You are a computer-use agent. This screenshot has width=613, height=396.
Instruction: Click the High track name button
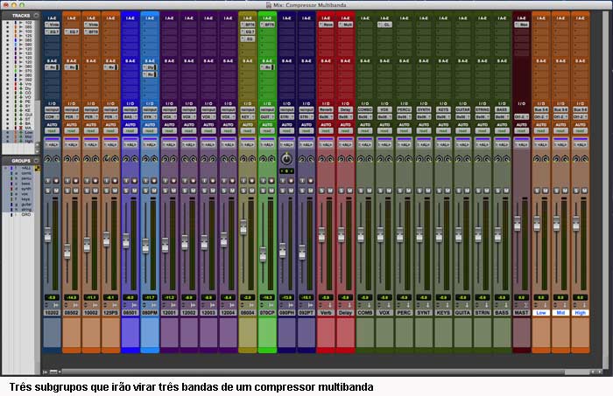click(x=580, y=312)
